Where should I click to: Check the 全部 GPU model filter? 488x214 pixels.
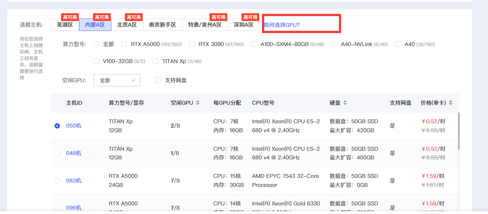96,44
